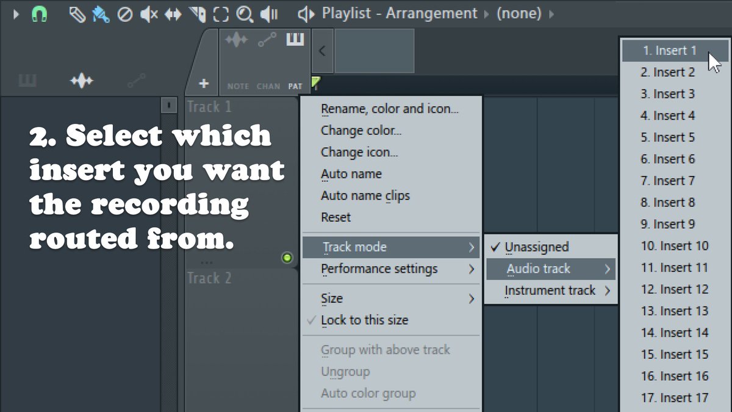Click the green song-start marker on timeline
Viewport: 732px width, 412px height.
click(316, 83)
